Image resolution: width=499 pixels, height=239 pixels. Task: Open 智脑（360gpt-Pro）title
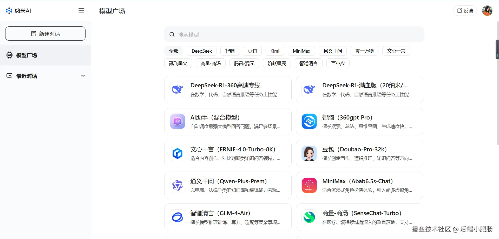pos(347,117)
